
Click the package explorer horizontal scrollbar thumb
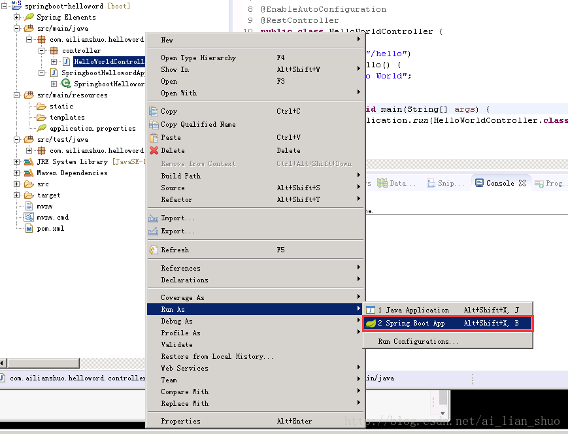(44, 363)
